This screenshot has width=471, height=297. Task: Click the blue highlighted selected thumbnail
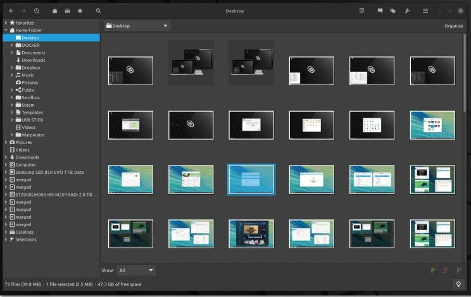(251, 179)
